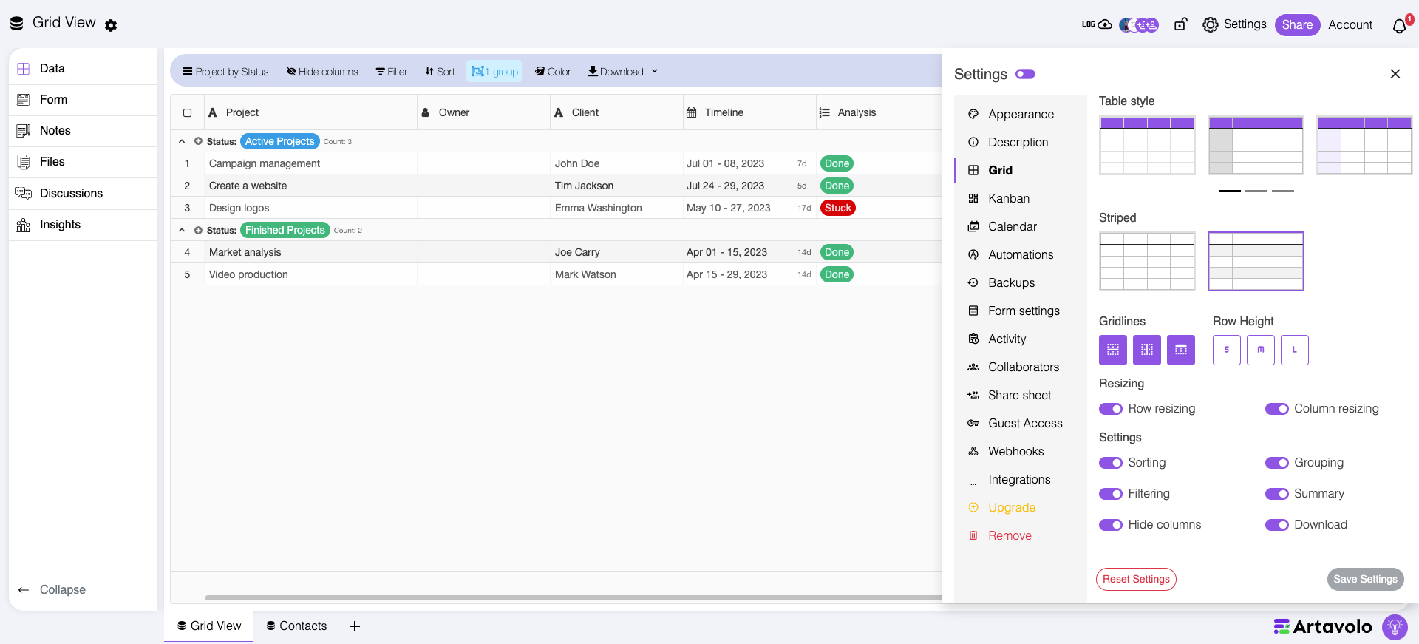Click the Upgrade link
1419x644 pixels.
point(1012,507)
